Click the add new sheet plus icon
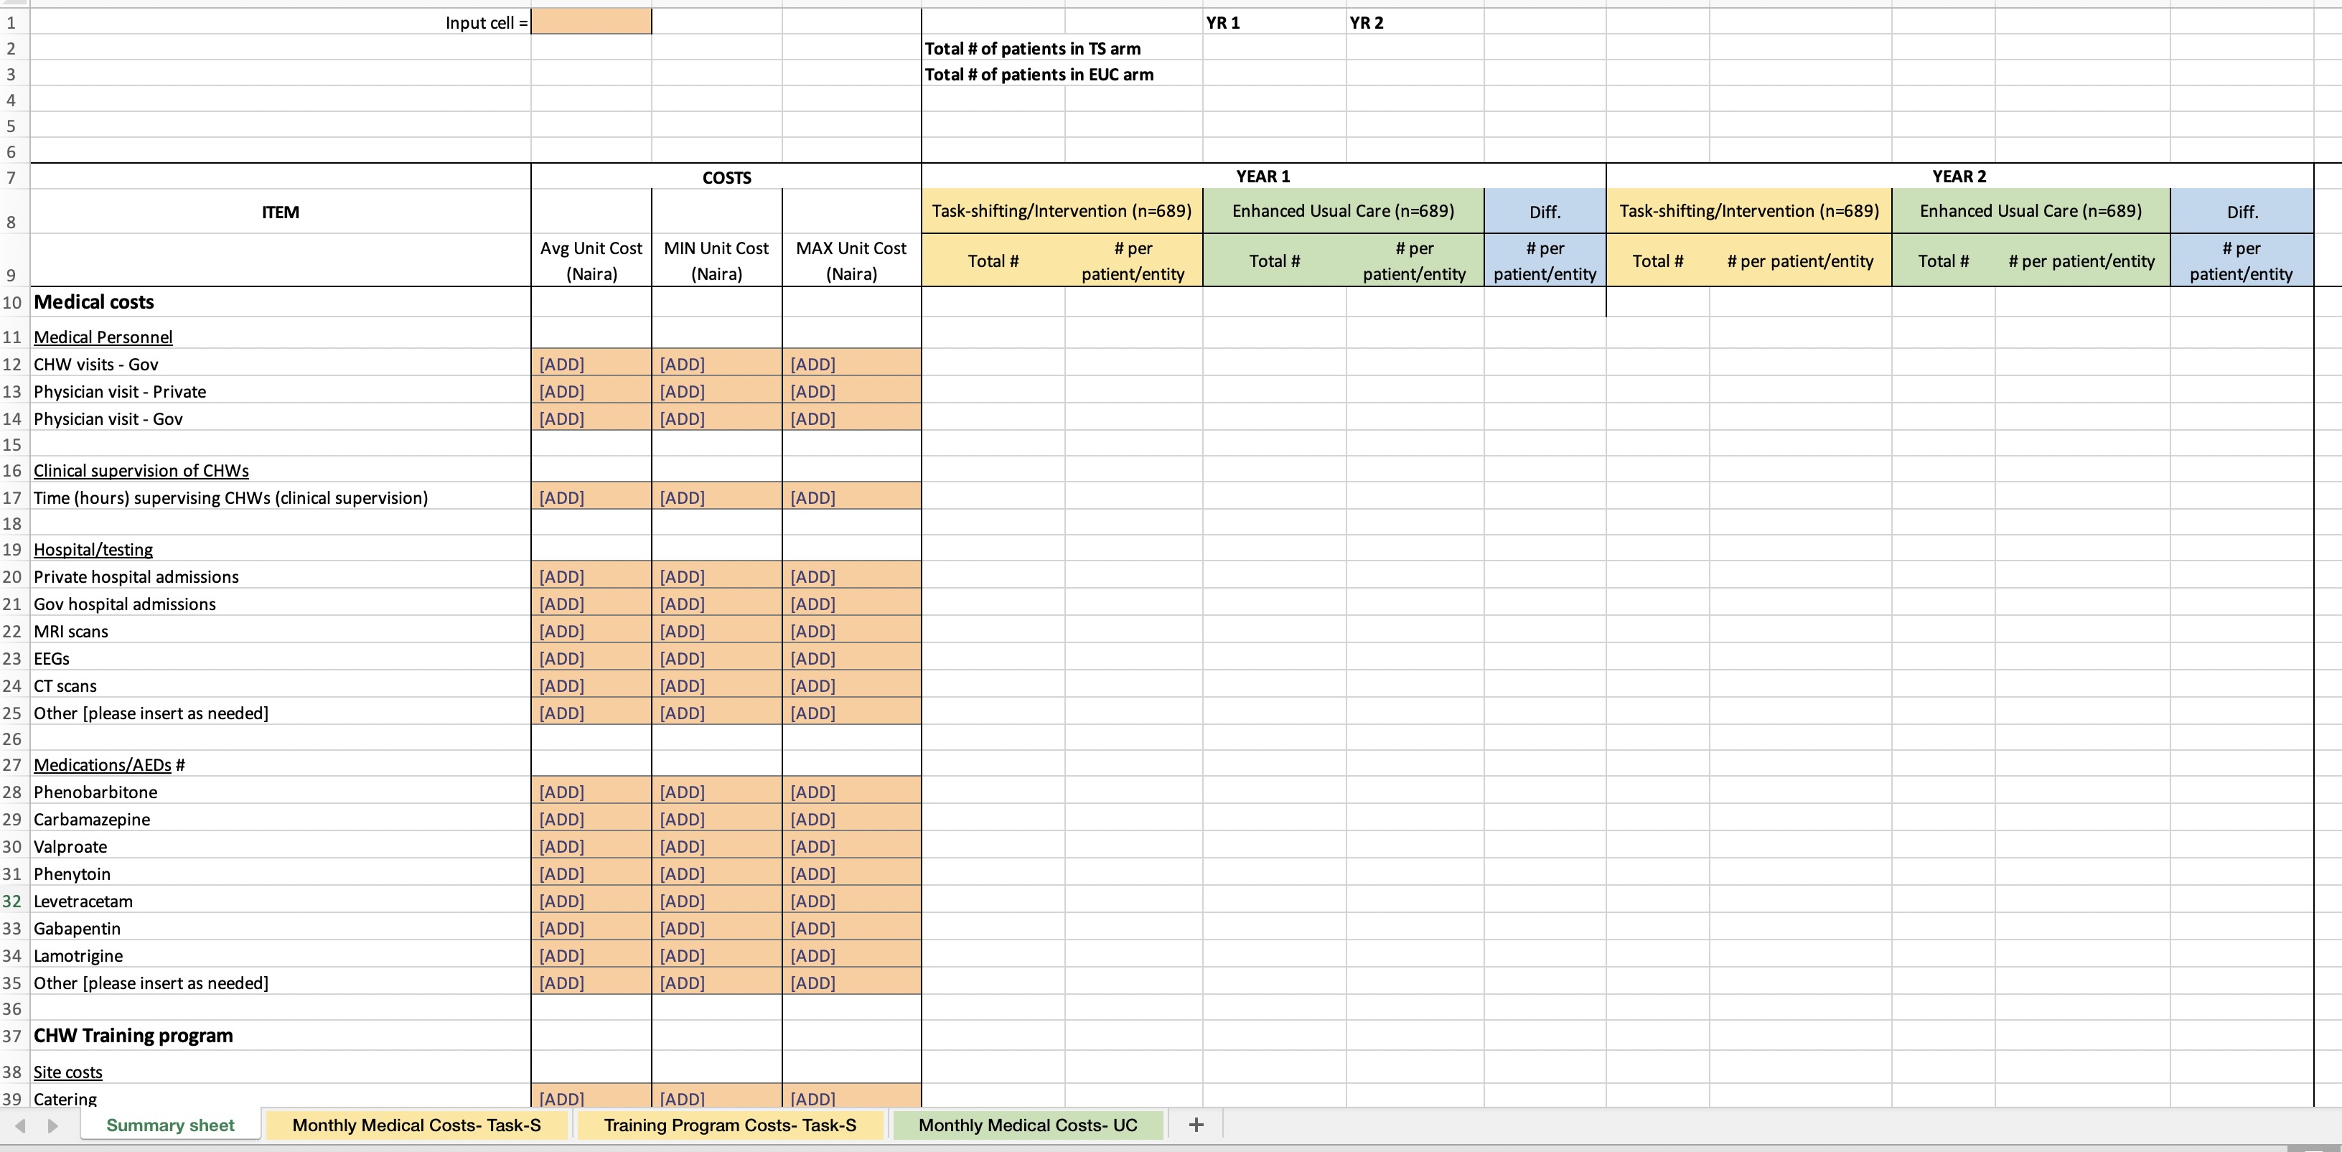2342x1152 pixels. pyautogui.click(x=1196, y=1125)
